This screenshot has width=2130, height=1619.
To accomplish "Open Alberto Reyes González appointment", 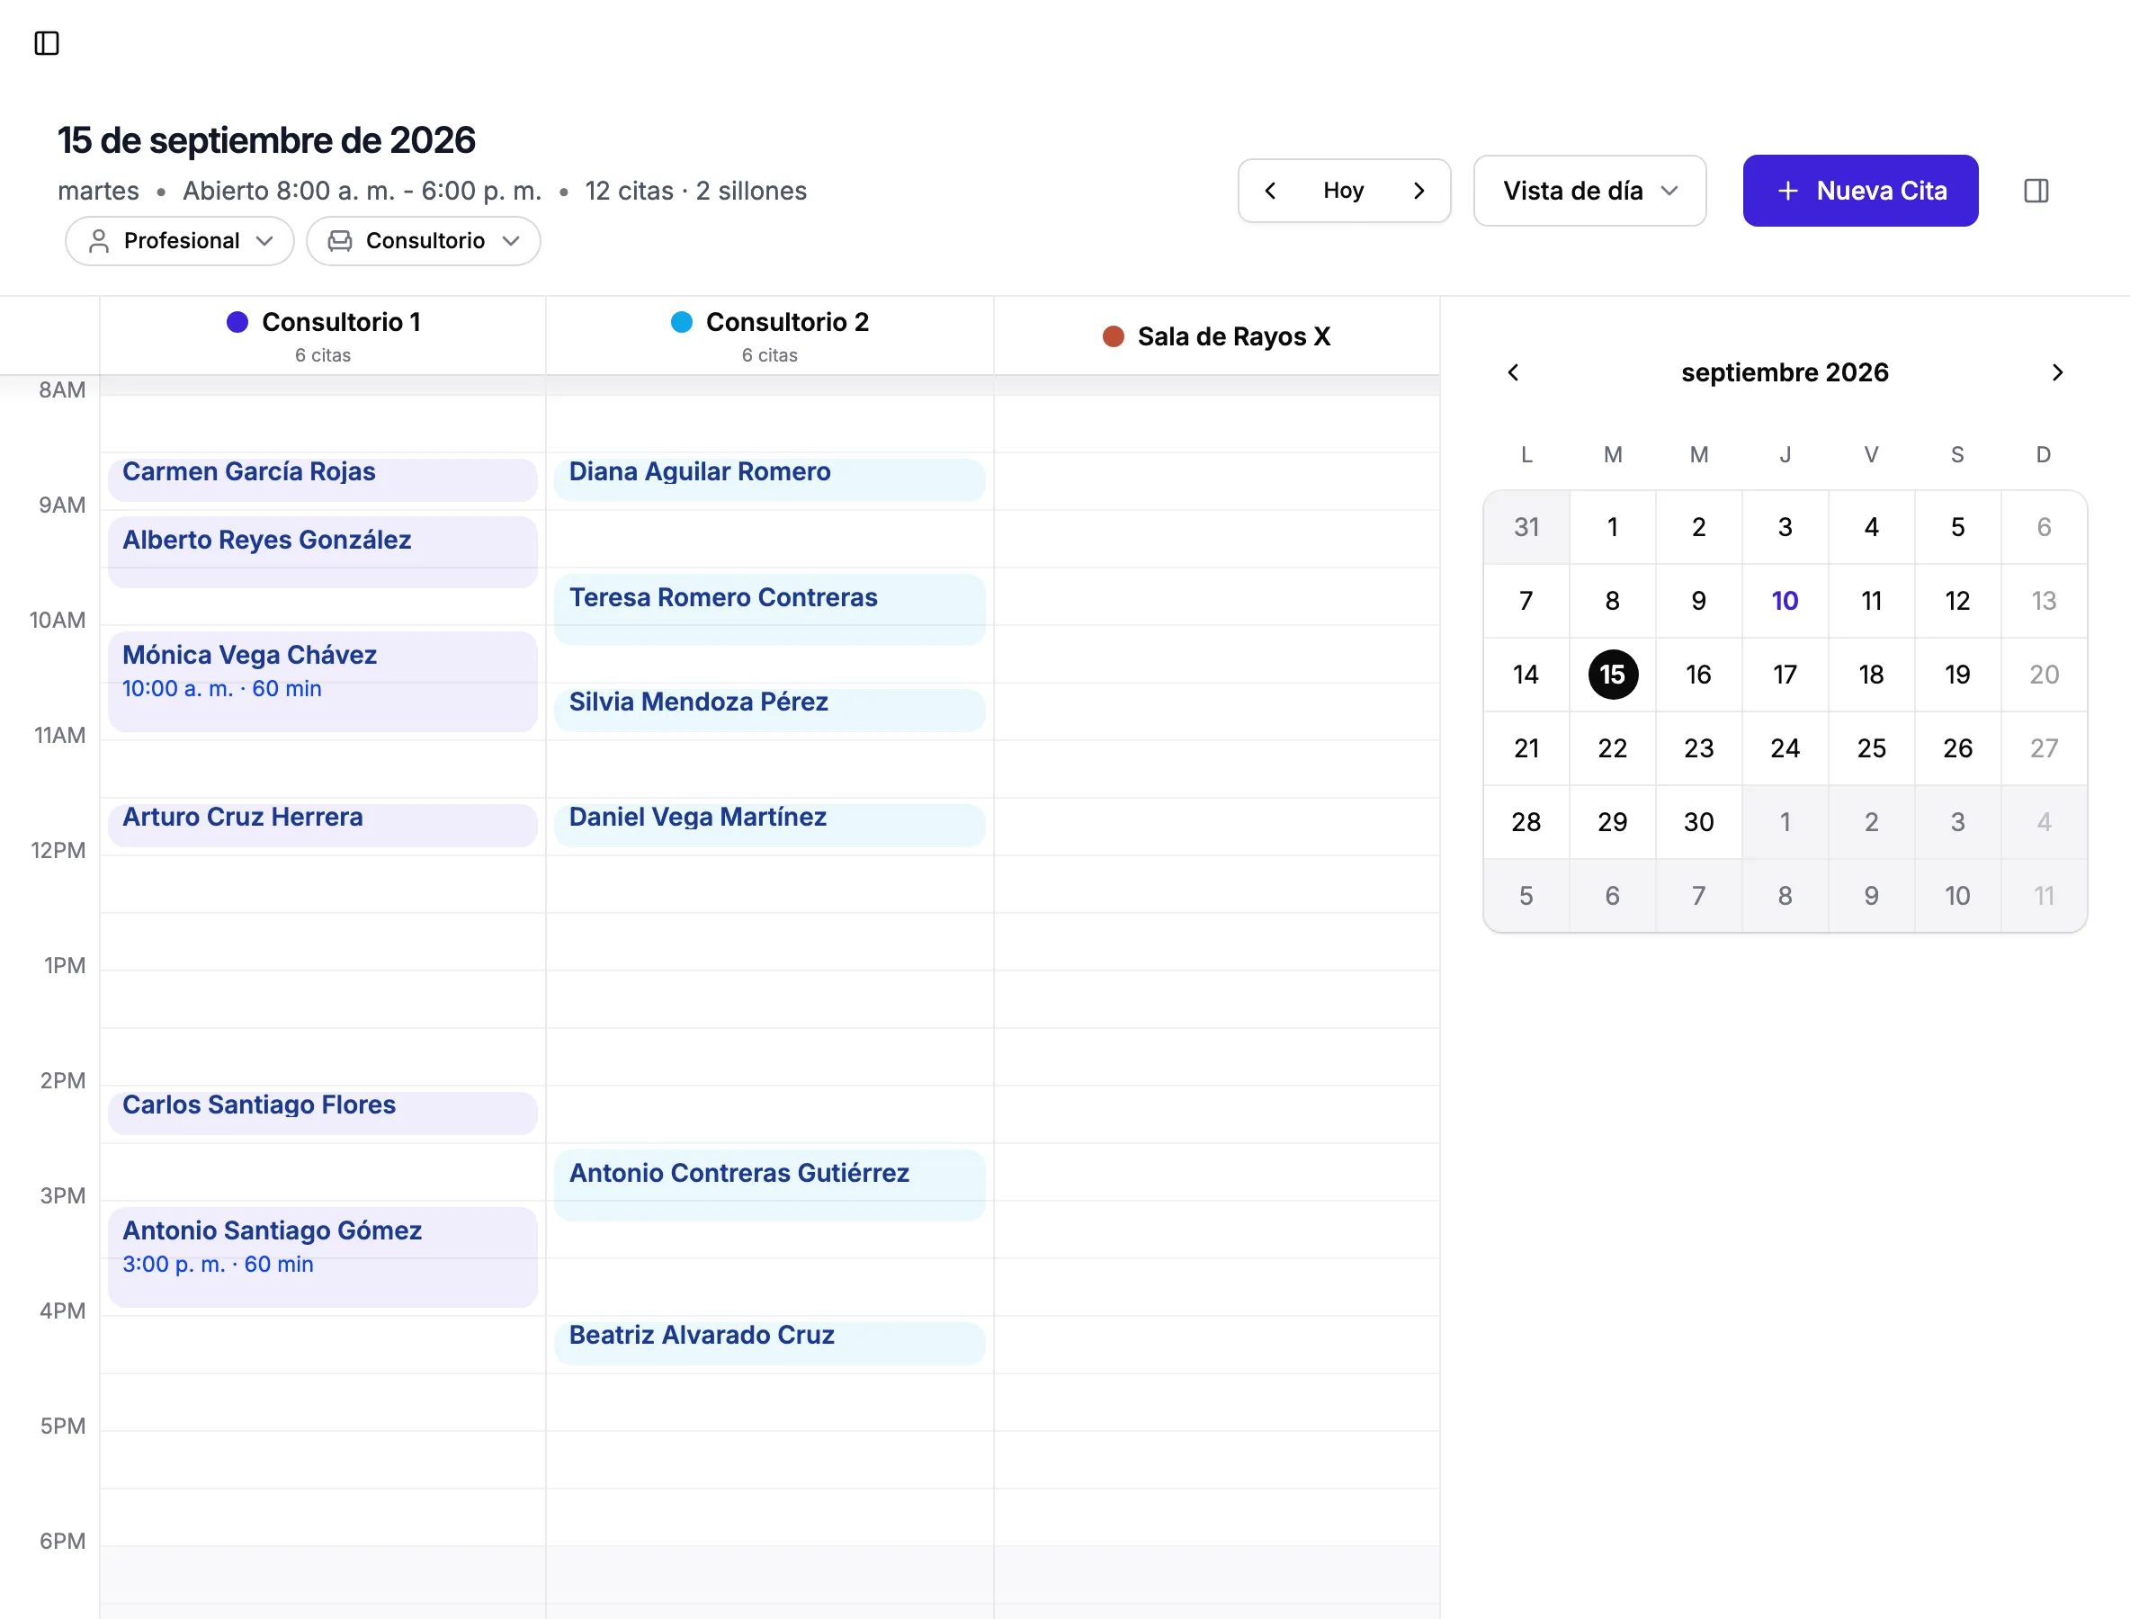I will point(323,552).
